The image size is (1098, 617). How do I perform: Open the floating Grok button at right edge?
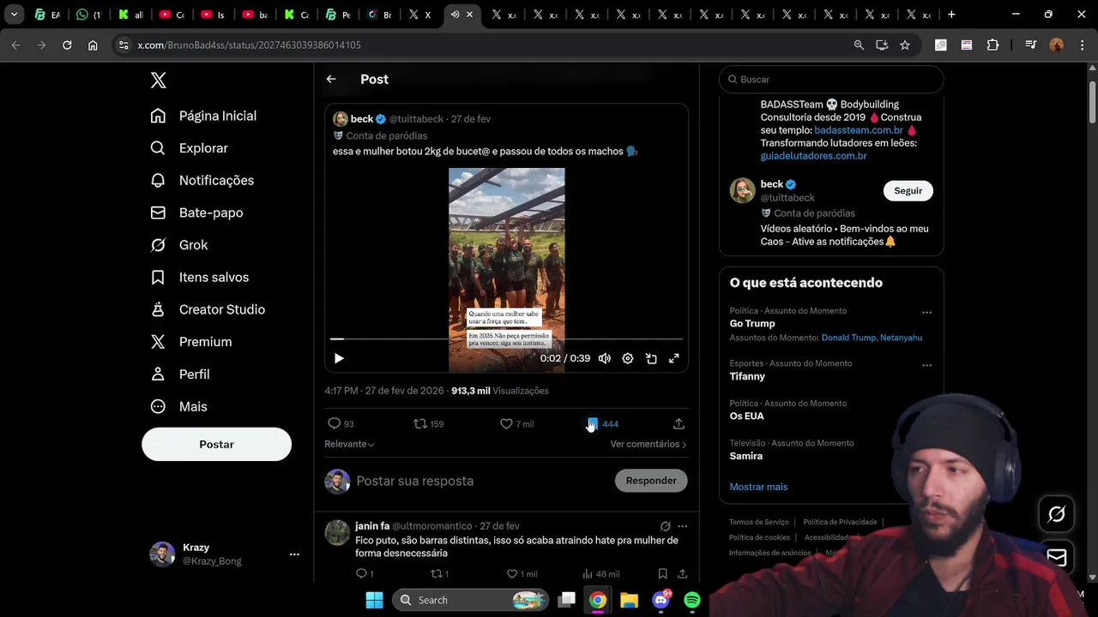pos(1057,514)
